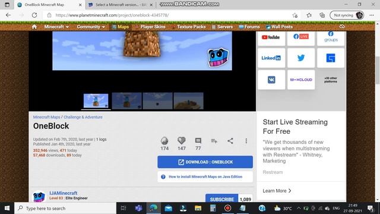Open How to install Minecraft Maps help link

point(205,177)
